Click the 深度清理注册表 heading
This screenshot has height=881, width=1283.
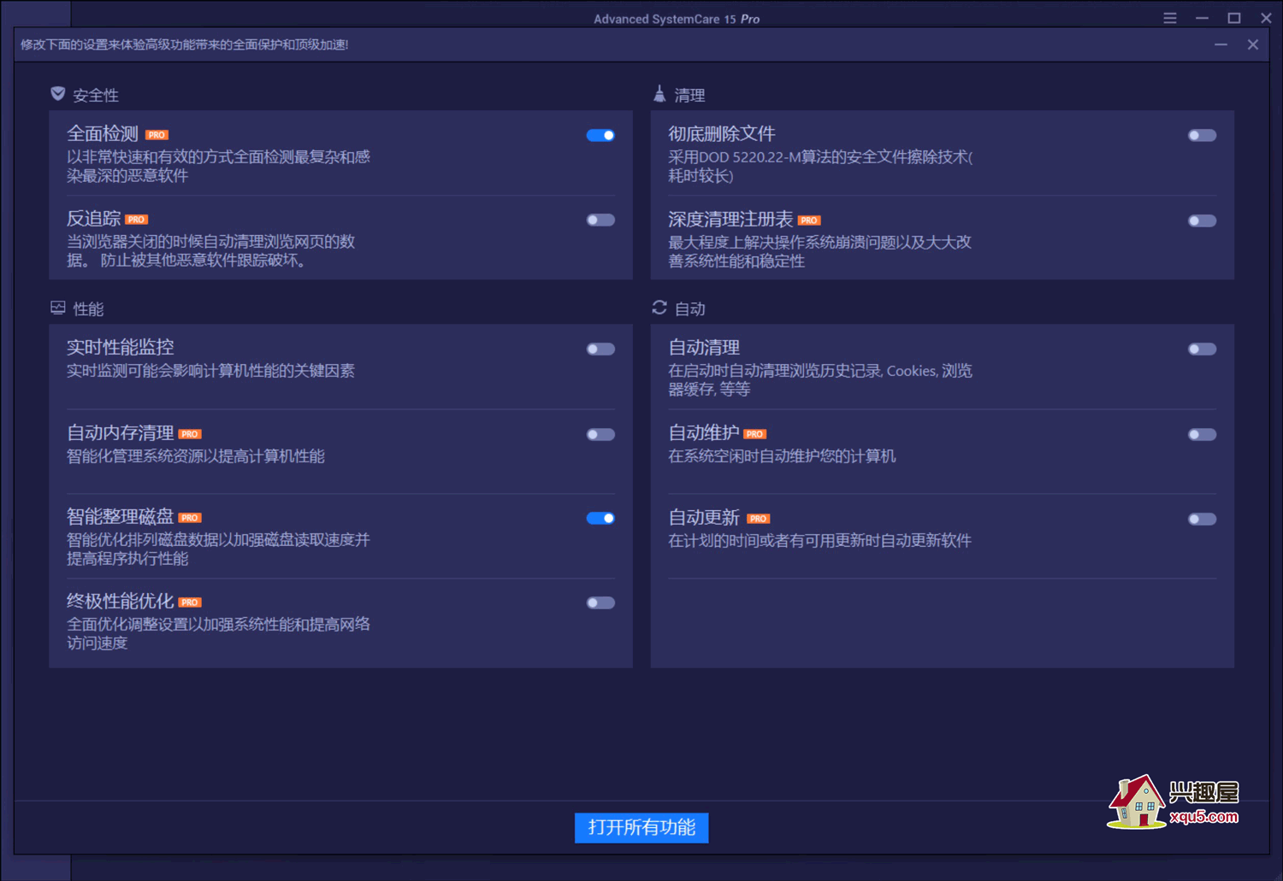pyautogui.click(x=730, y=220)
